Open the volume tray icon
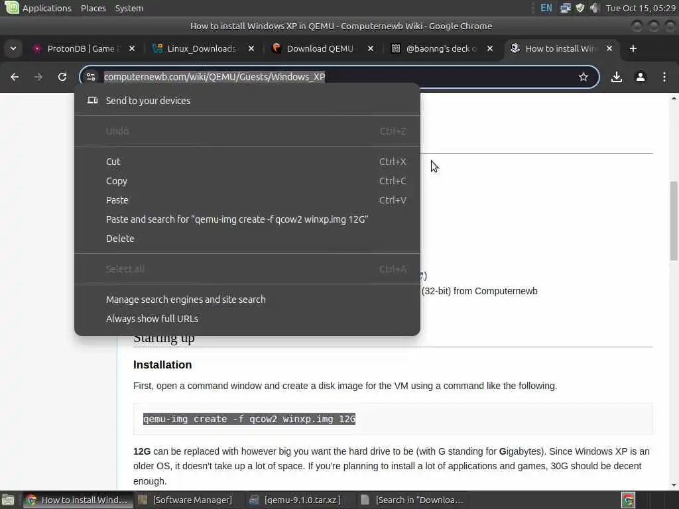Image resolution: width=679 pixels, height=509 pixels. click(x=595, y=8)
